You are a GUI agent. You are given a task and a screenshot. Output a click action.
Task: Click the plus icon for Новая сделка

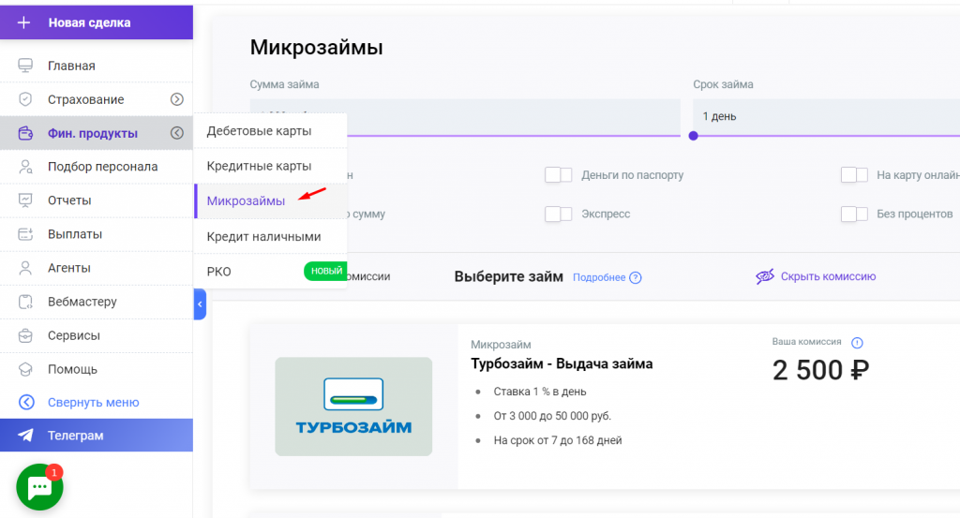pyautogui.click(x=23, y=22)
